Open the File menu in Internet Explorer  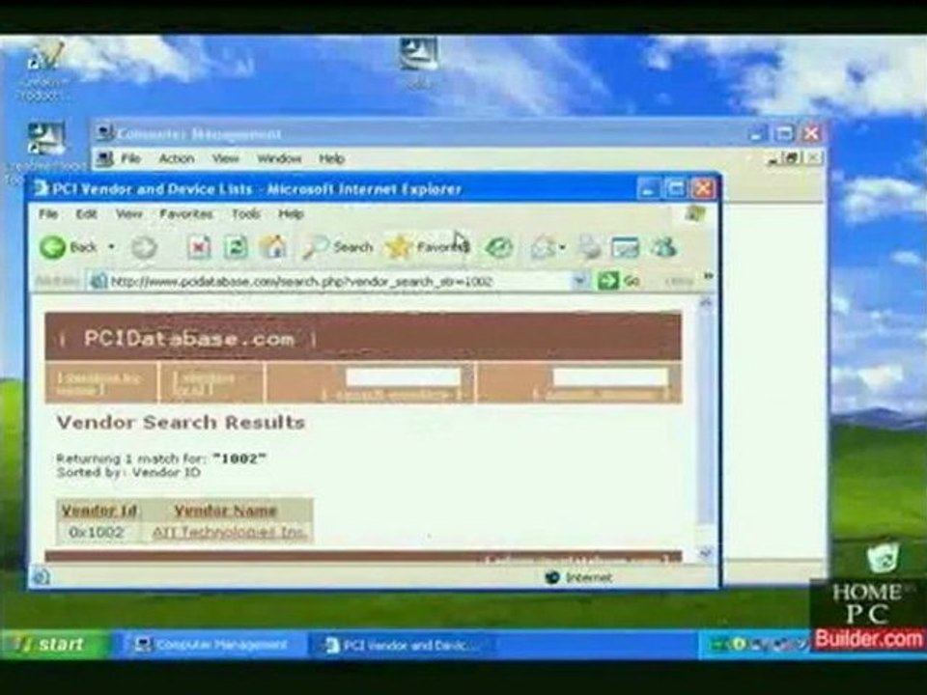pos(48,214)
